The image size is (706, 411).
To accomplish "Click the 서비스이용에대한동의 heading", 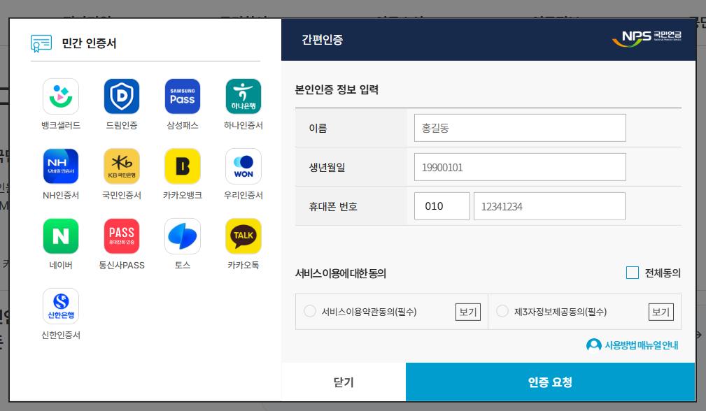I will [x=340, y=273].
